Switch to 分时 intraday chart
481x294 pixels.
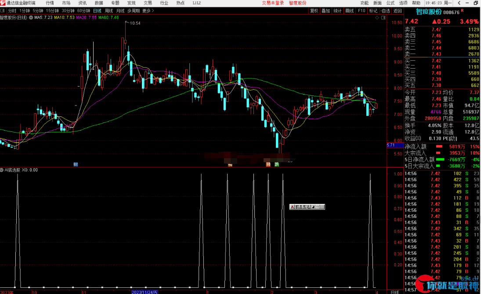tap(12, 11)
